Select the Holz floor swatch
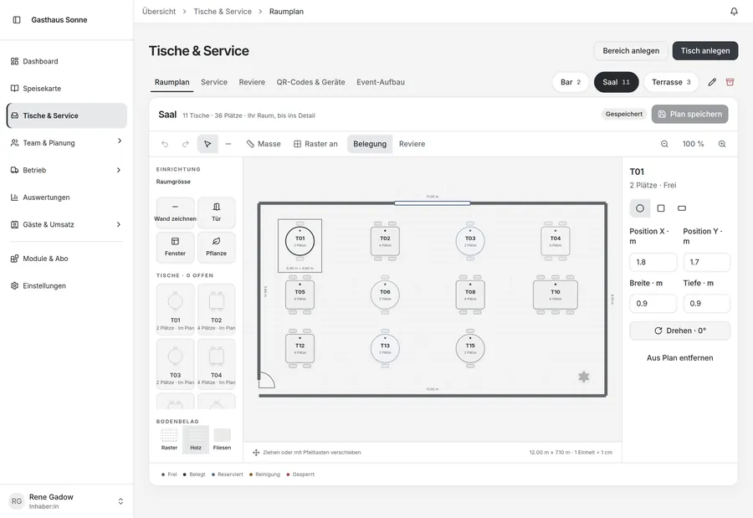This screenshot has width=753, height=518. [x=196, y=439]
